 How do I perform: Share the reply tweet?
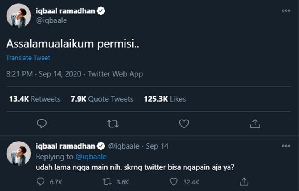(x=244, y=181)
